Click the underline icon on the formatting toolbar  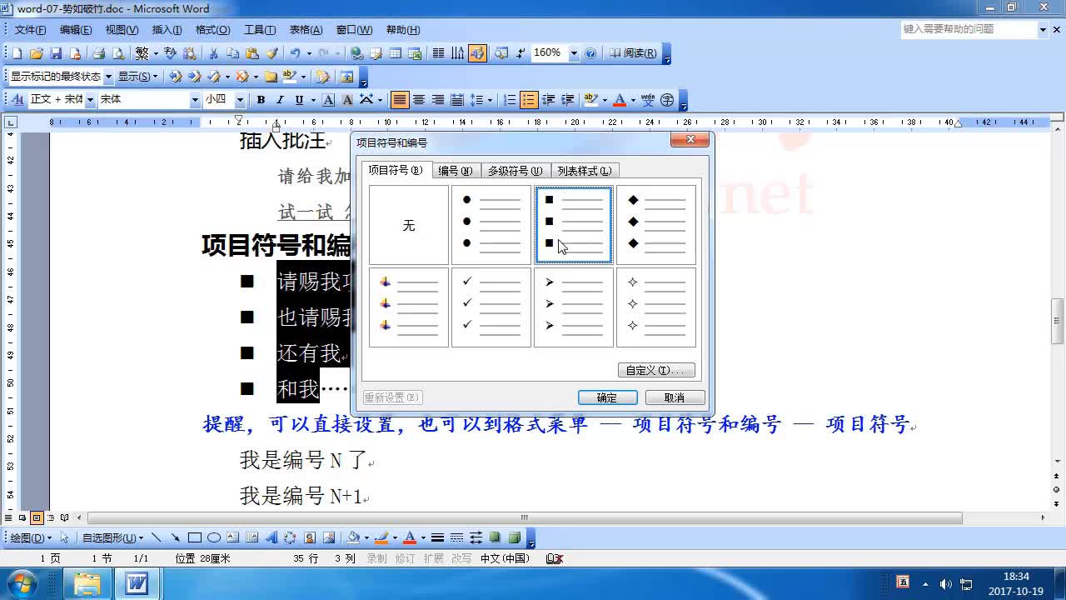[298, 99]
